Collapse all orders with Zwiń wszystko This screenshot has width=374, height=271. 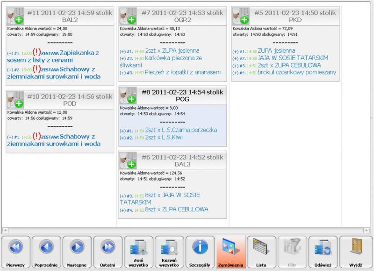pos(138,252)
